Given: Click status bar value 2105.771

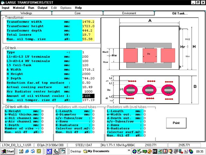Looking at the screenshot, I should click(184, 145).
